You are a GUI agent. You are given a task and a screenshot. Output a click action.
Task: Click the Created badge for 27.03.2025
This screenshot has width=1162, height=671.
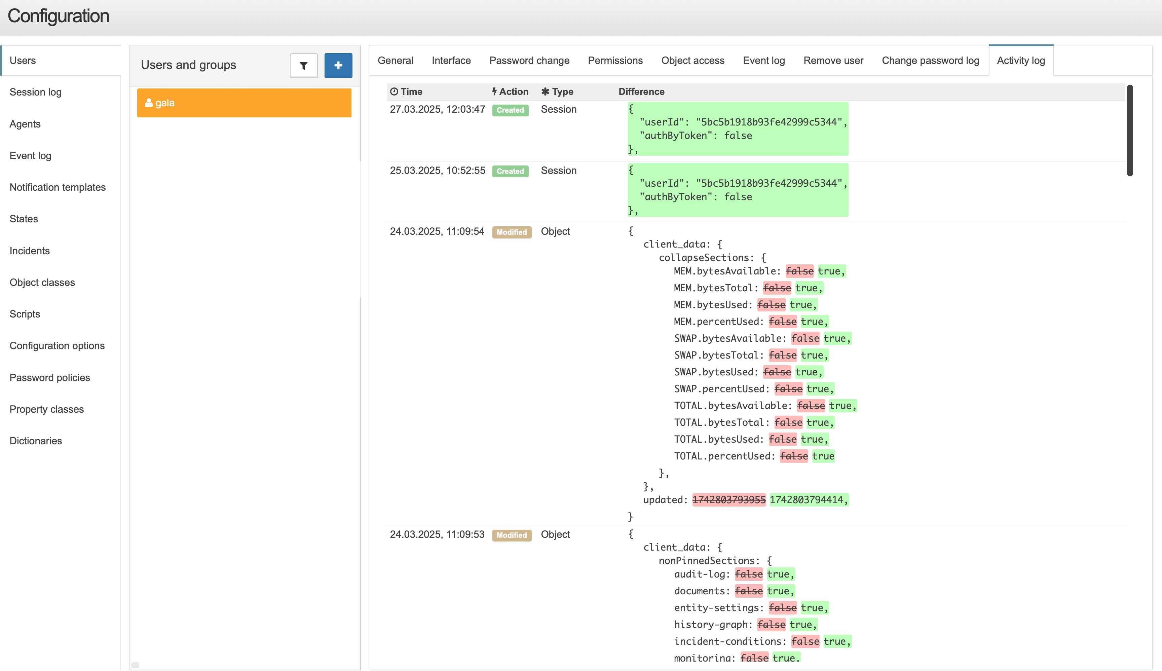click(510, 110)
